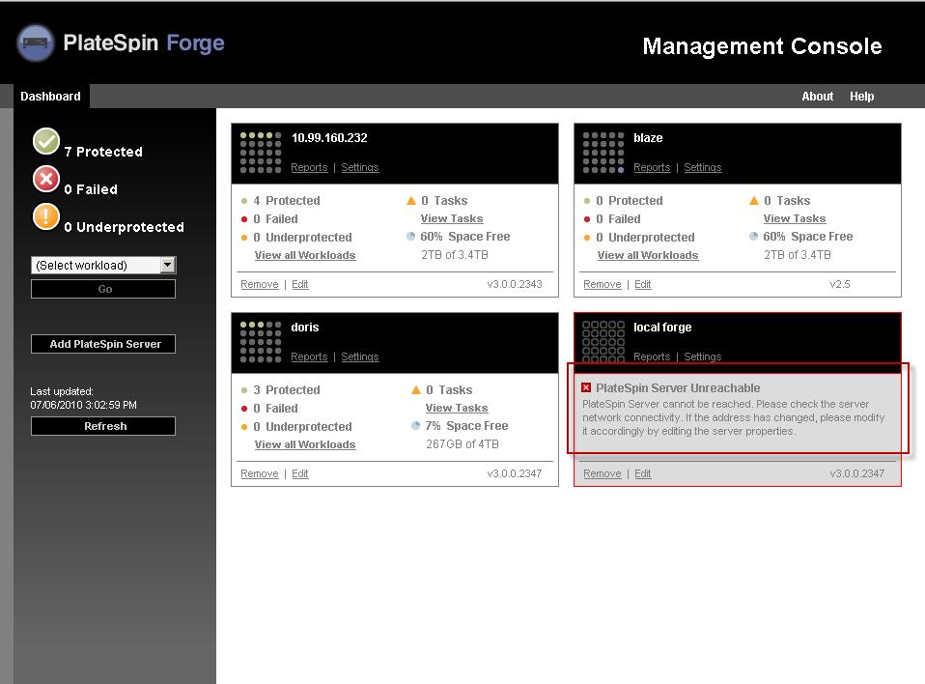
Task: Open Reports for local forge
Action: 652,357
